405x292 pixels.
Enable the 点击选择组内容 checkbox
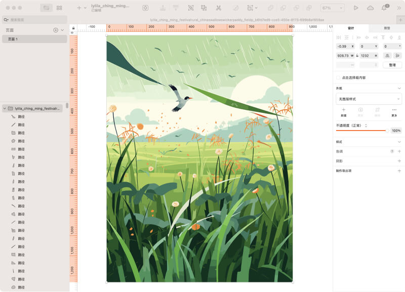click(338, 77)
